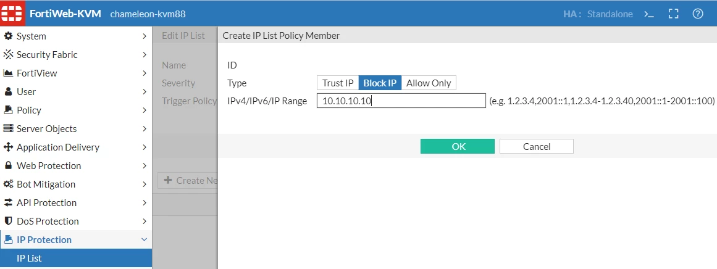Open the Web Protection menu item

tap(76, 166)
